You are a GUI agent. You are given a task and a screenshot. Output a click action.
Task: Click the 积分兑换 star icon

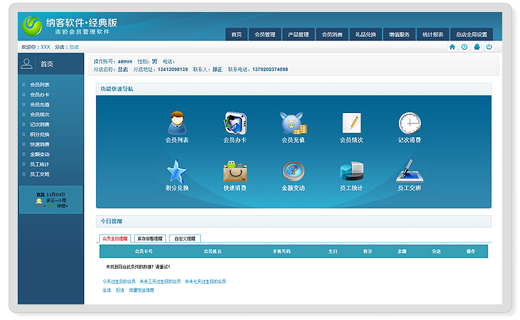coord(177,172)
